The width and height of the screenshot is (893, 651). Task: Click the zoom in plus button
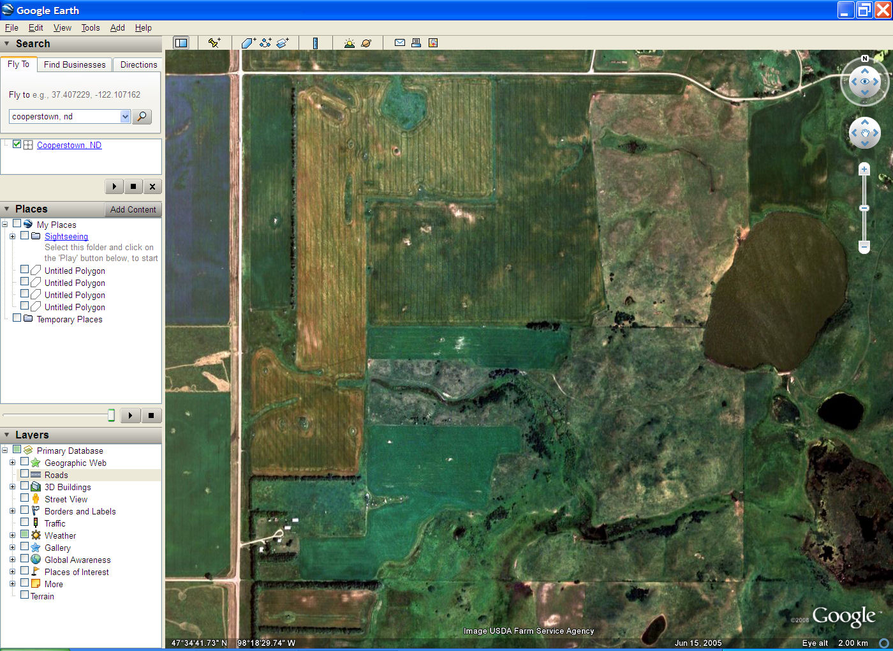[x=864, y=169]
